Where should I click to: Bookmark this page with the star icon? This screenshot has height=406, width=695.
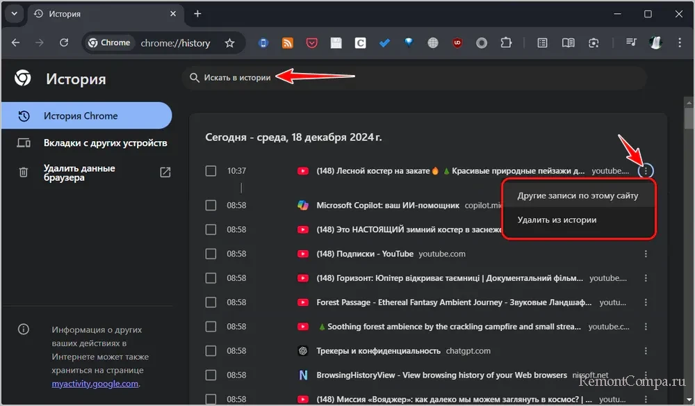click(x=229, y=43)
